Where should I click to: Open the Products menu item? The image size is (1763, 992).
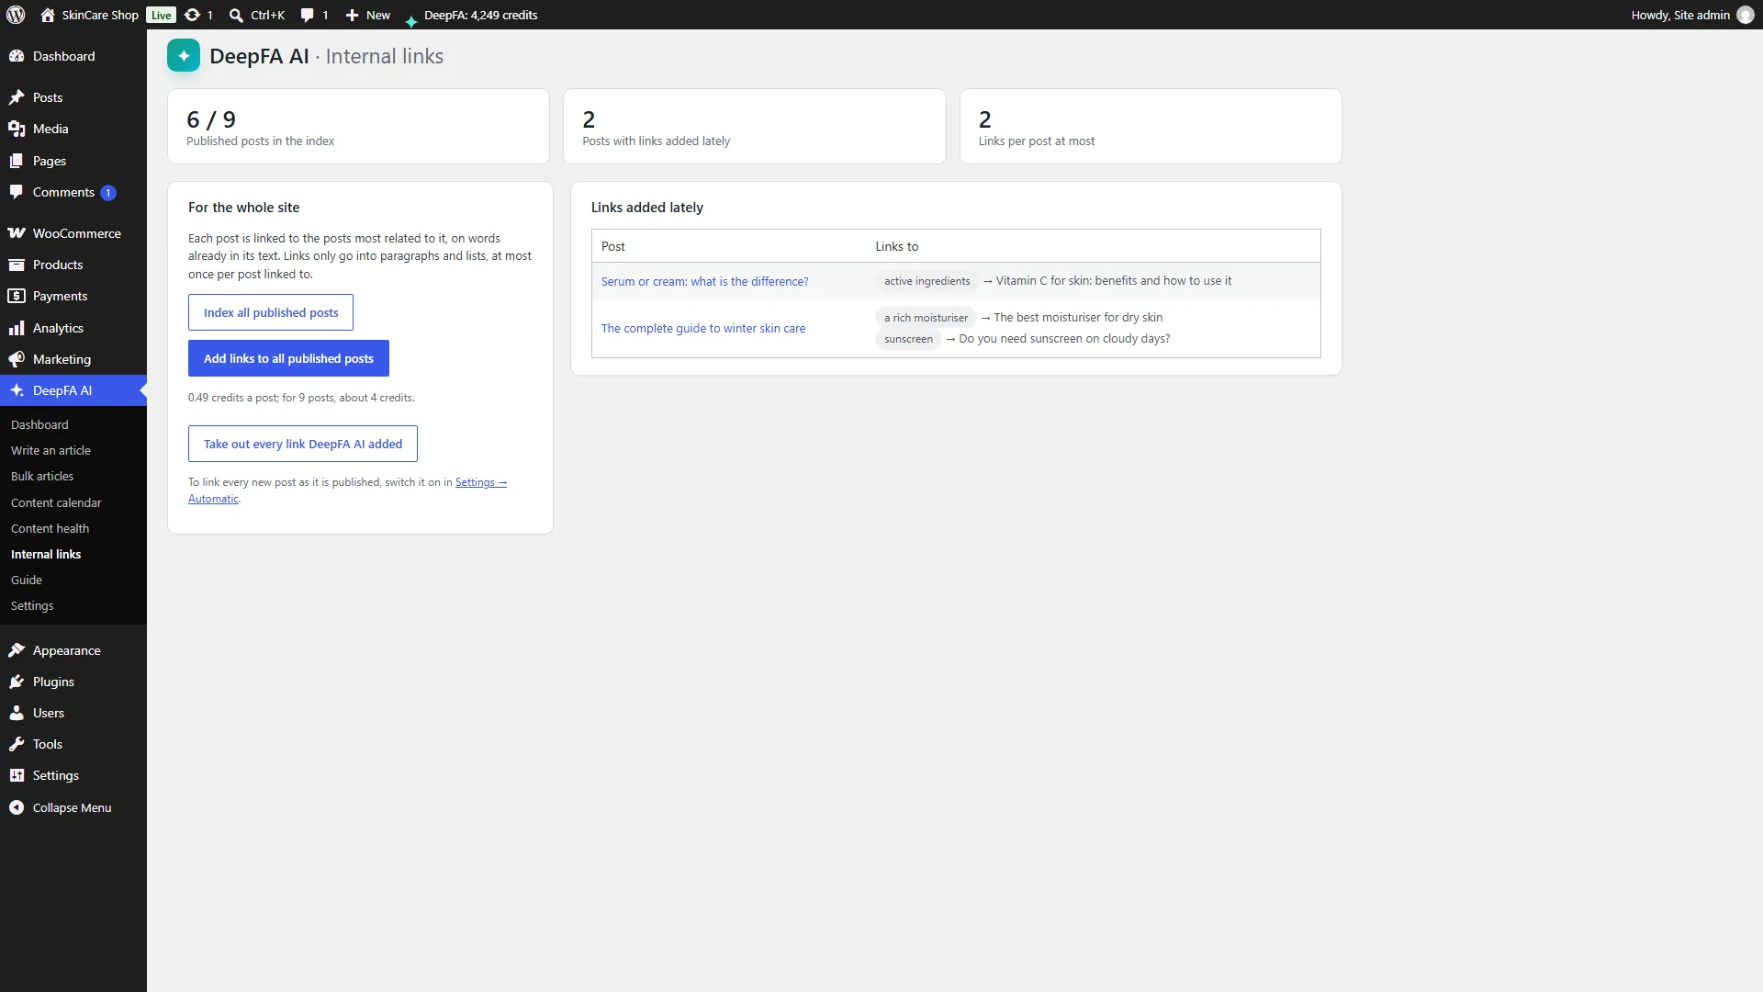pyautogui.click(x=73, y=265)
